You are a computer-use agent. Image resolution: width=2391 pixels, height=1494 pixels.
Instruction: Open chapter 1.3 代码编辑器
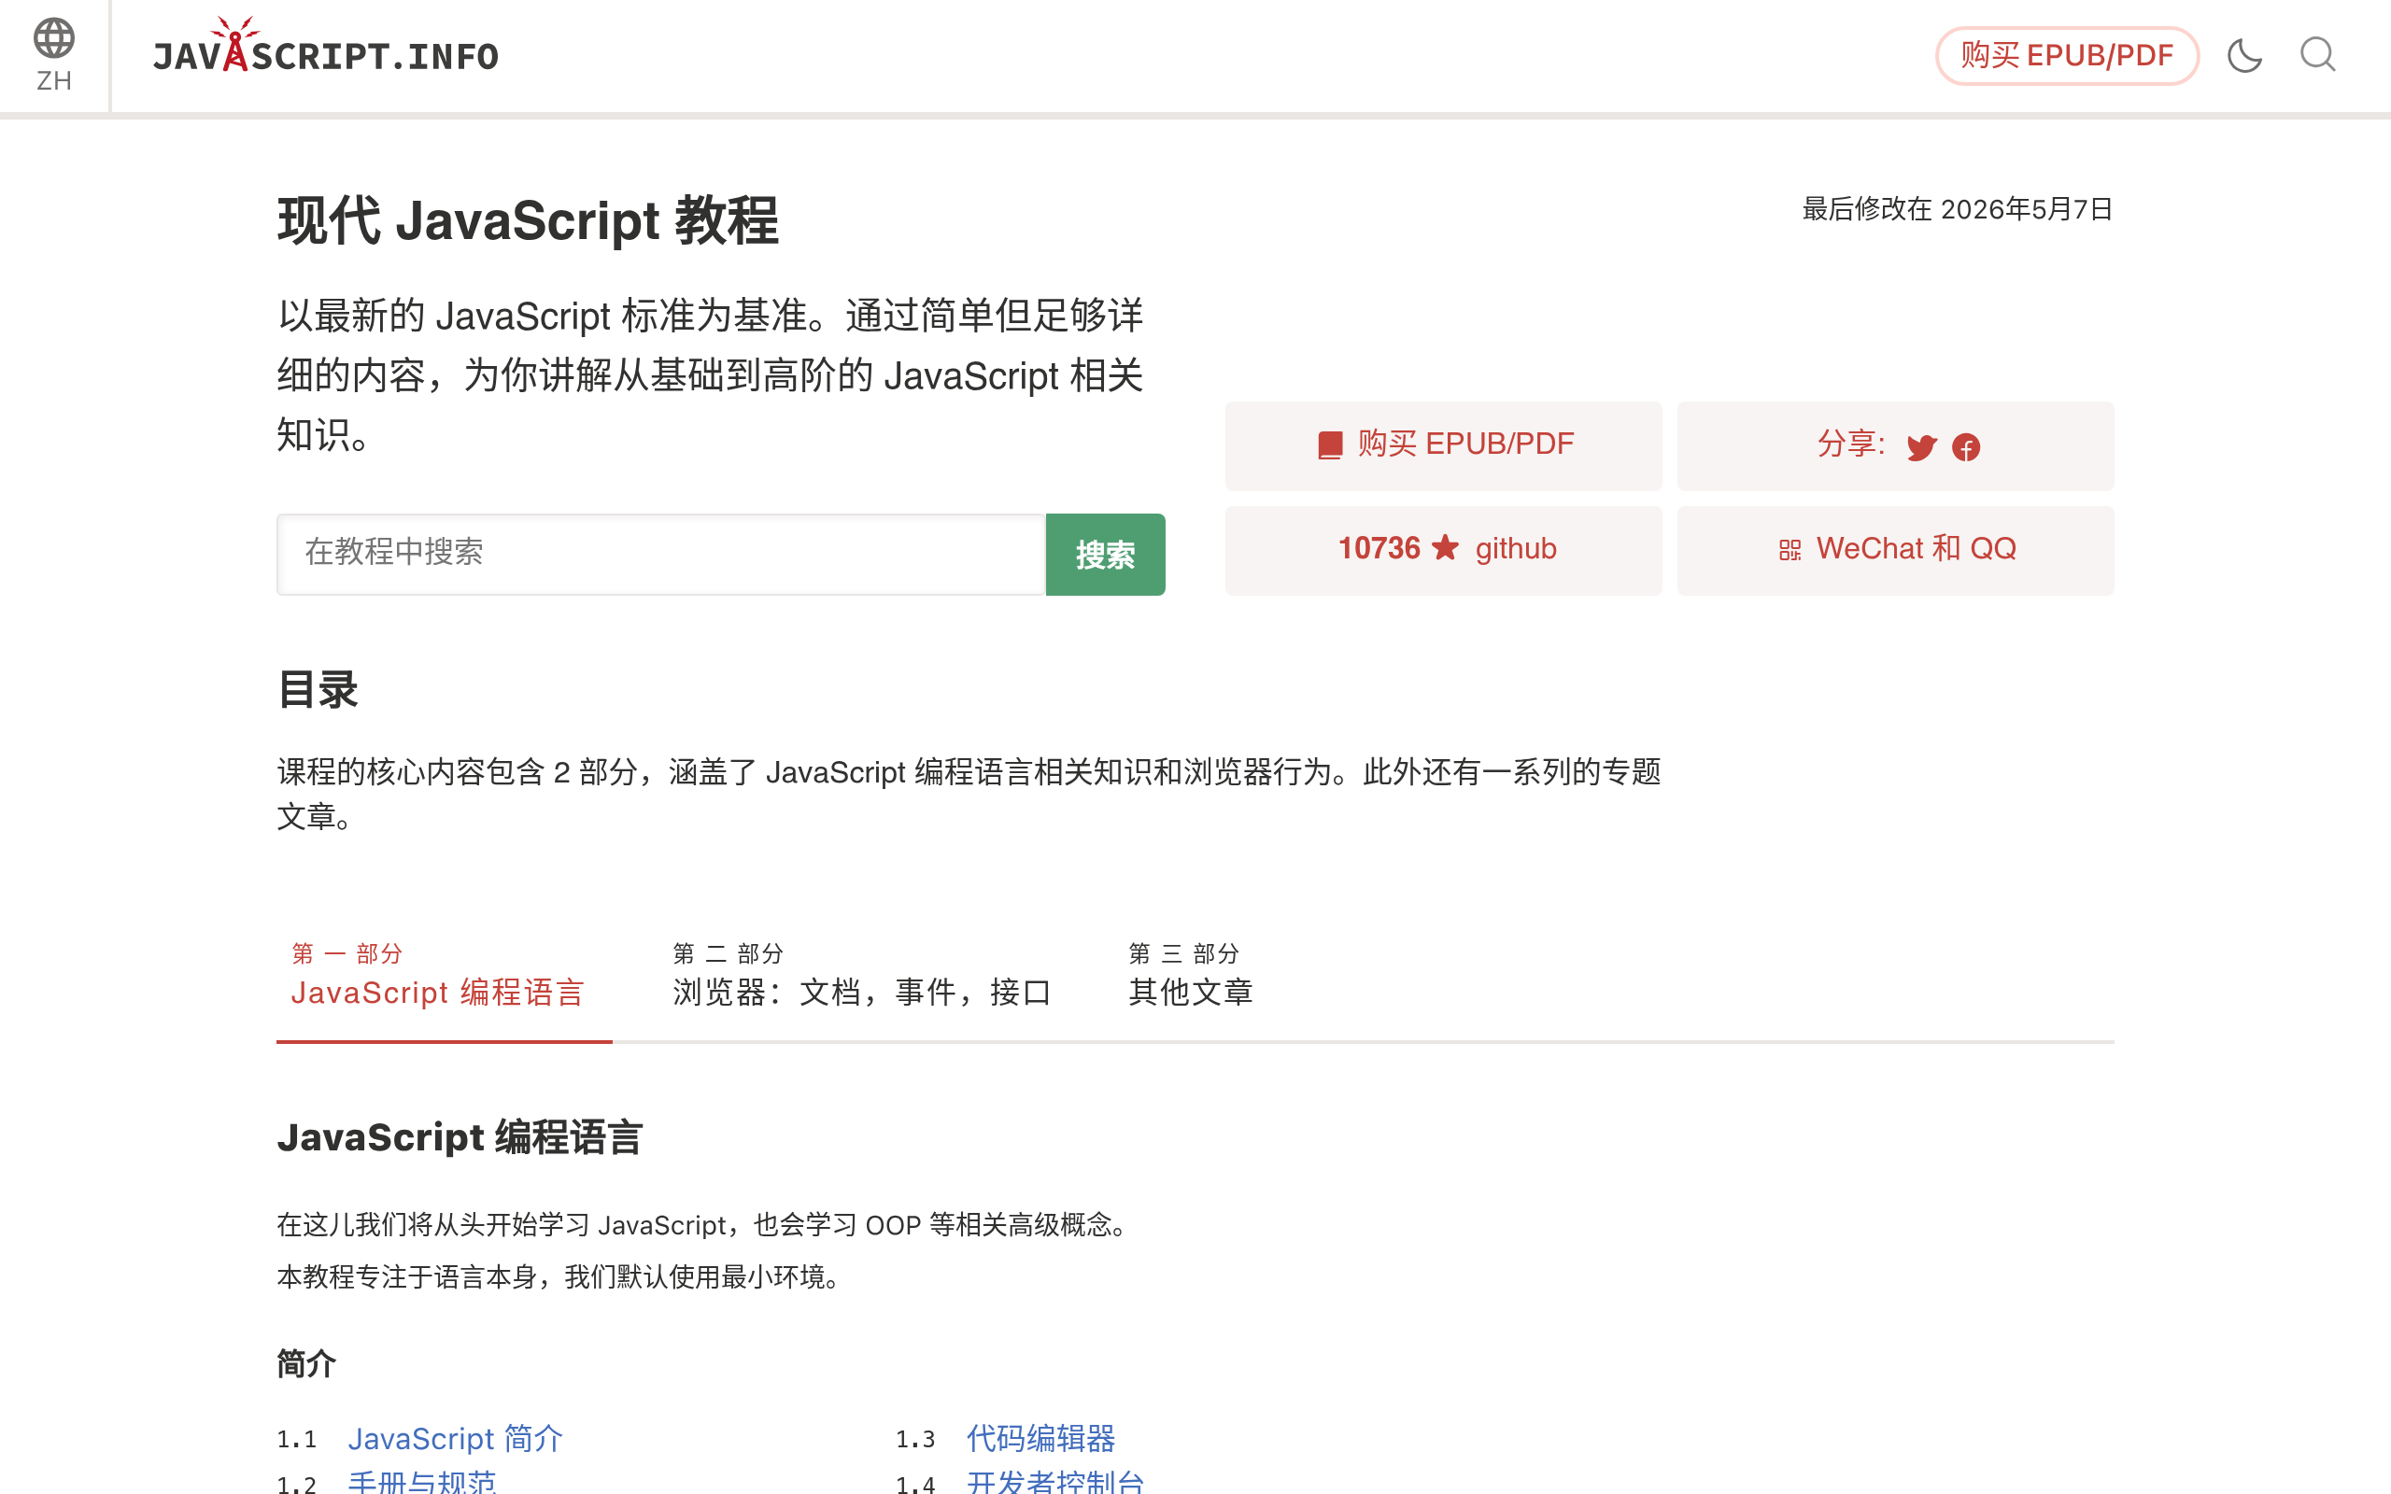pyautogui.click(x=1040, y=1439)
